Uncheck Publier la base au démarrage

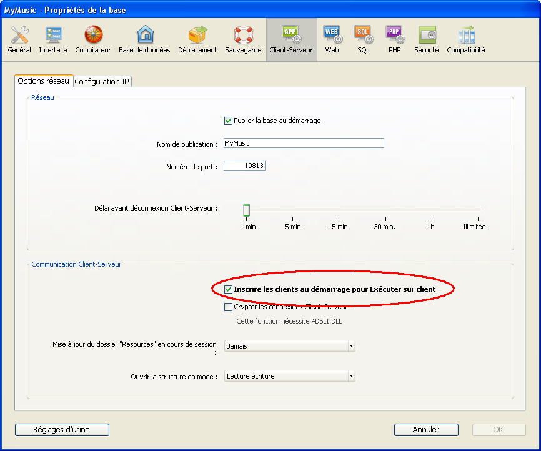pyautogui.click(x=228, y=121)
